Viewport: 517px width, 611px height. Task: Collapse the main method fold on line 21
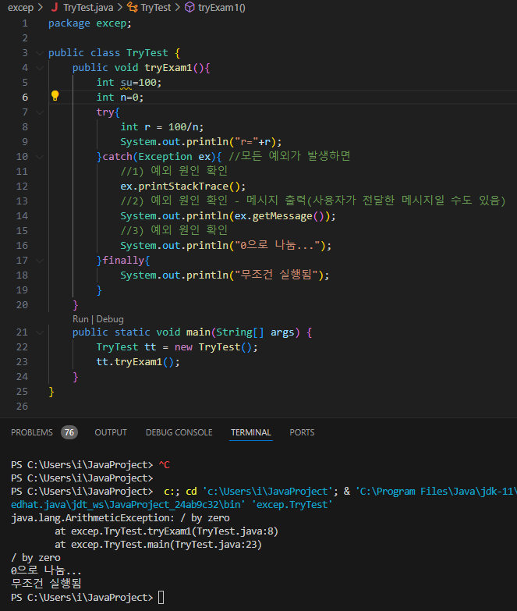(40, 332)
